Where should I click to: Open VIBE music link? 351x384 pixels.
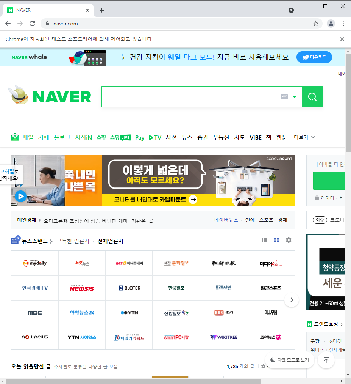[x=256, y=138]
